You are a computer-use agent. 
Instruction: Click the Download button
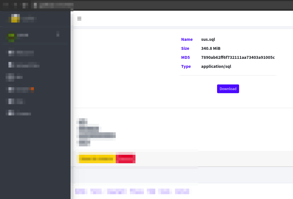pyautogui.click(x=228, y=89)
